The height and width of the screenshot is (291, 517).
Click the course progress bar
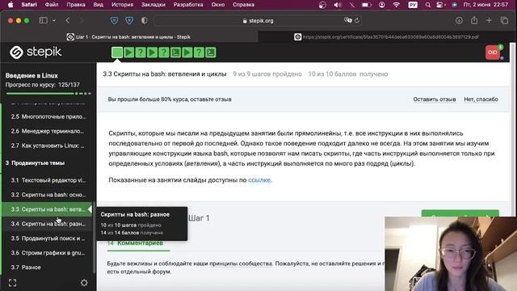pyautogui.click(x=48, y=94)
